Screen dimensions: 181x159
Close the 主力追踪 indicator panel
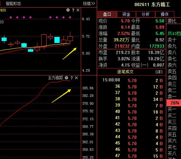[76, 78]
